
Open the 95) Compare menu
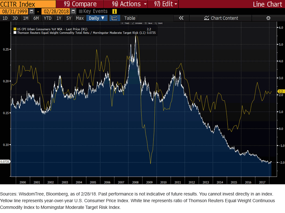click(x=80, y=4)
